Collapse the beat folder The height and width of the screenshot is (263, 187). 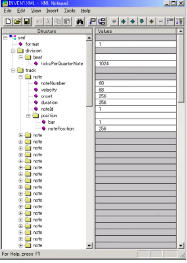(21, 57)
